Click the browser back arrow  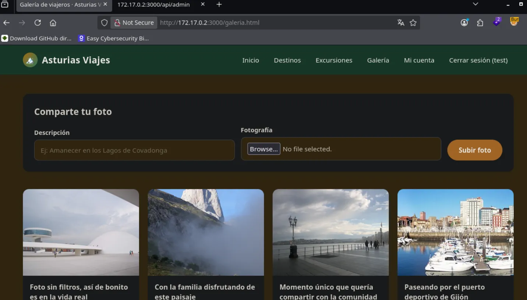tap(6, 23)
